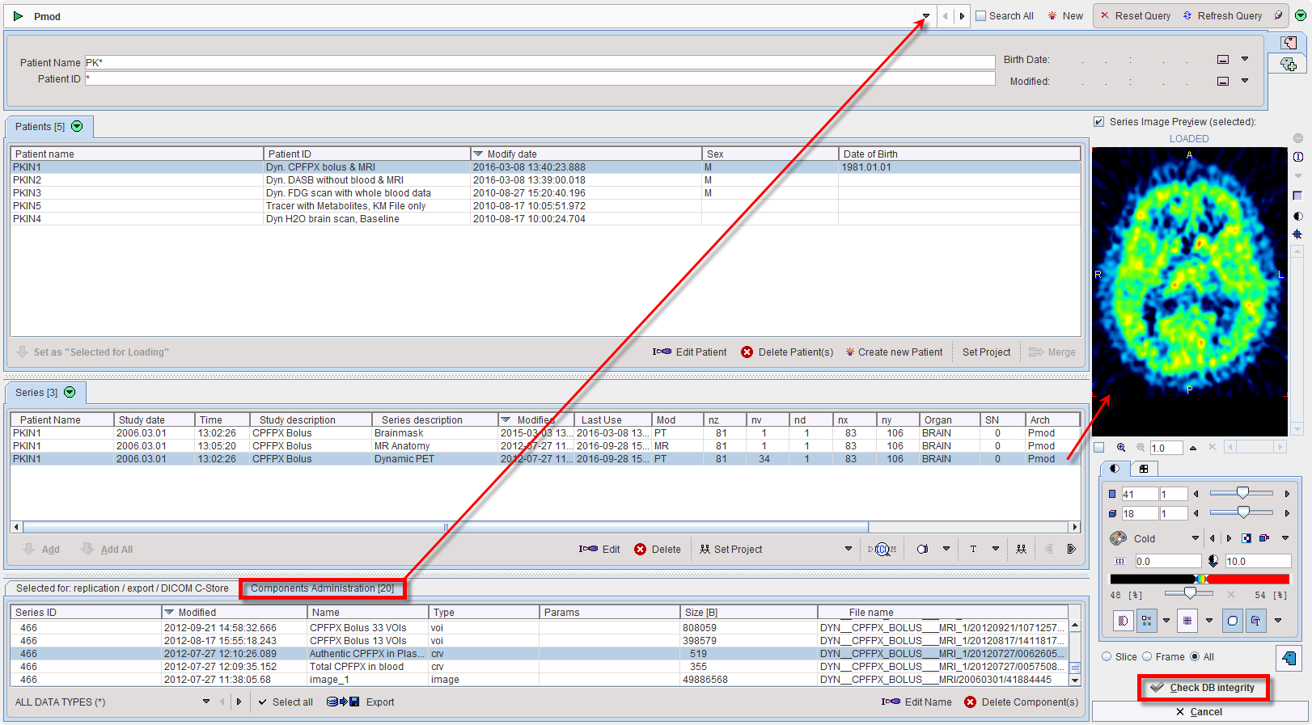Select the contrast half-moon tab

click(1115, 468)
